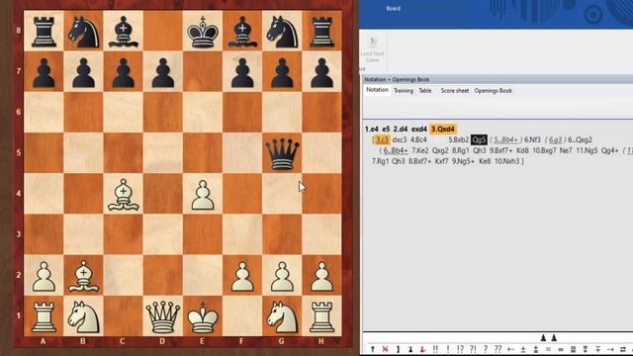
Task: Go to highlighted main move 3.Qxd4
Action: tap(443, 130)
